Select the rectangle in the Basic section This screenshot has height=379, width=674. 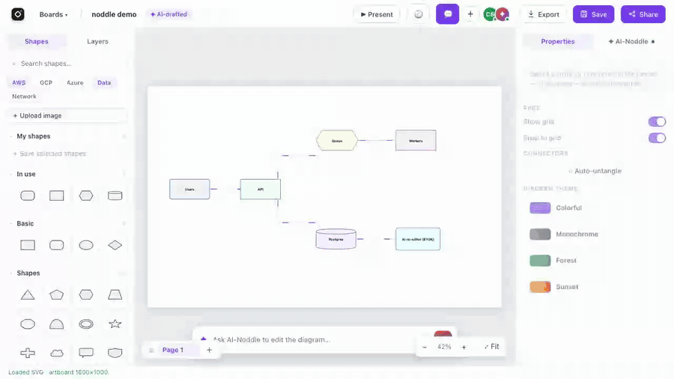pos(28,245)
